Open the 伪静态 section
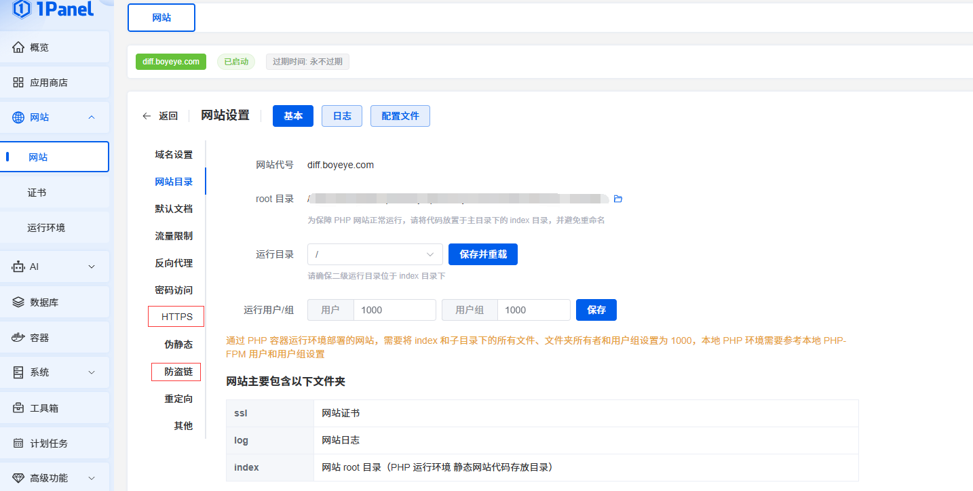This screenshot has width=973, height=491. coord(178,345)
